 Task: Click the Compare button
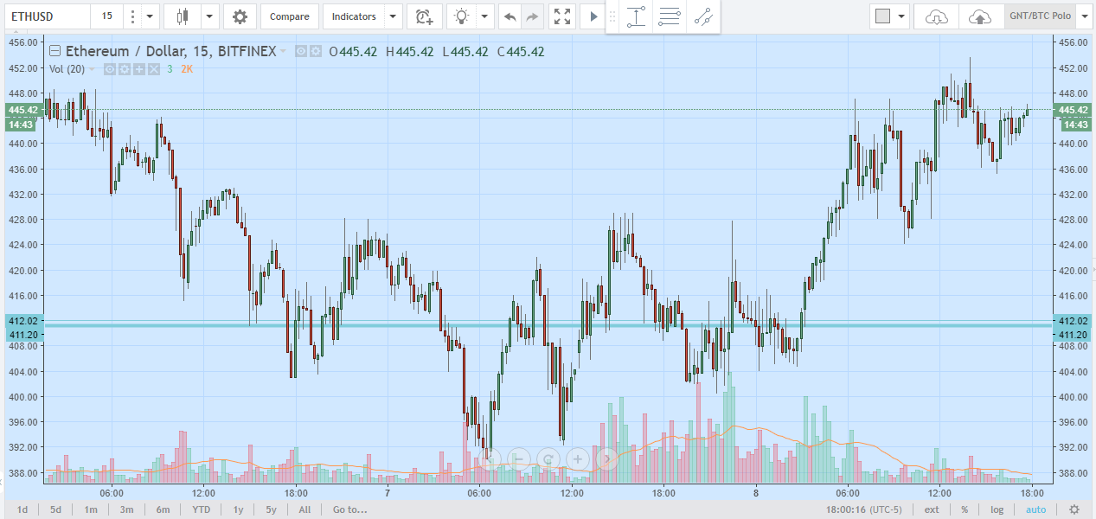tap(288, 16)
